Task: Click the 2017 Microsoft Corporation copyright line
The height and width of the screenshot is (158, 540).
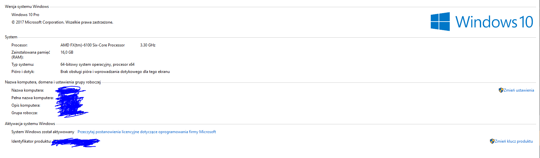Action: click(62, 22)
